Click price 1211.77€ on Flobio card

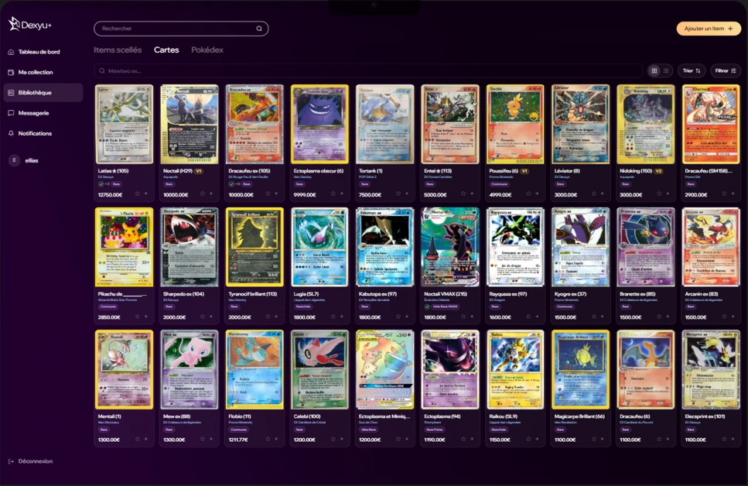click(238, 440)
